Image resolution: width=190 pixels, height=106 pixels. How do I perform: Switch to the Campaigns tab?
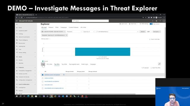click(64, 27)
